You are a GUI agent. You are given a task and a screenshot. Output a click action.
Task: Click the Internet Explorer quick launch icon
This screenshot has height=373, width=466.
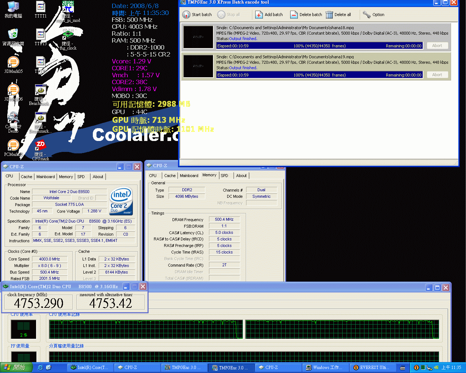[40, 368]
